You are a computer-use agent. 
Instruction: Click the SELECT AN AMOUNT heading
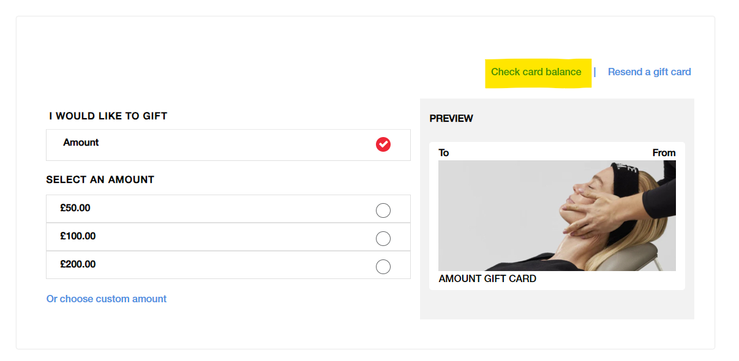[x=100, y=180]
